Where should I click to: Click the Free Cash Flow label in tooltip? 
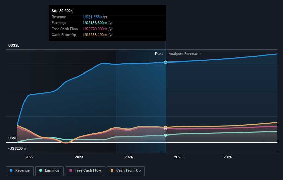(x=65, y=29)
